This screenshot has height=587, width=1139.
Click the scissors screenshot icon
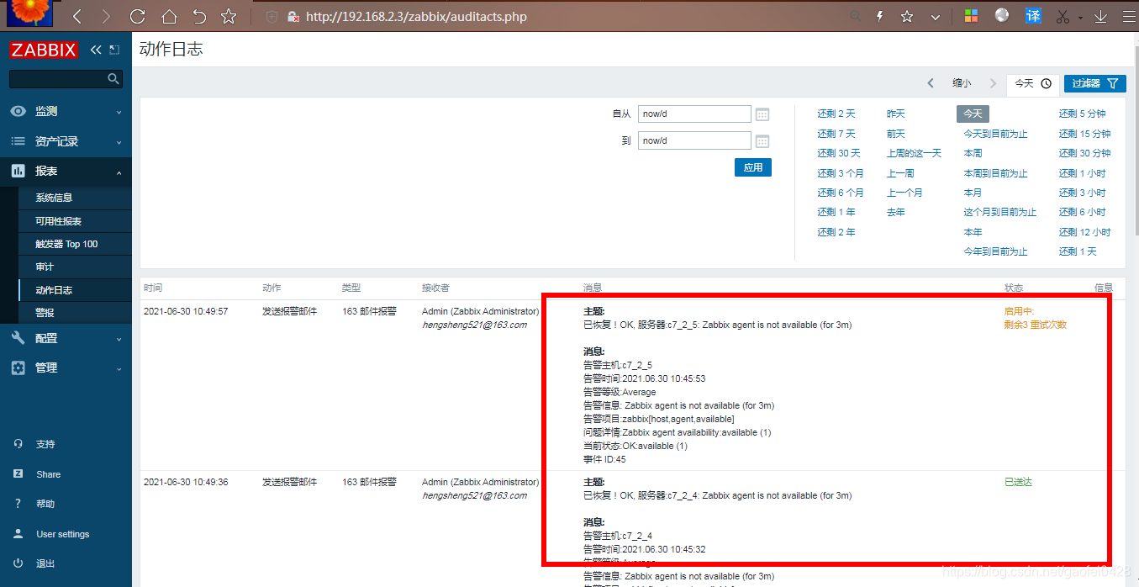[x=1063, y=16]
